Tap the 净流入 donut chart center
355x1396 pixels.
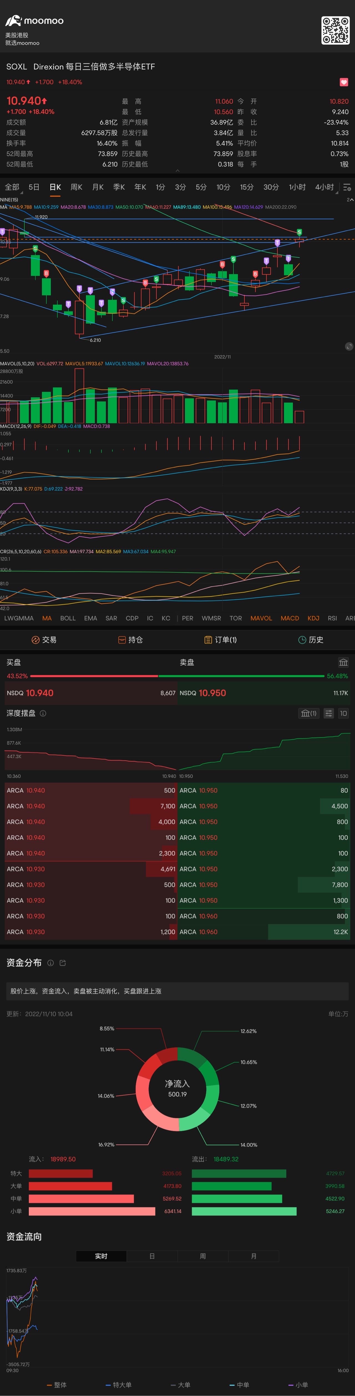(x=177, y=1089)
